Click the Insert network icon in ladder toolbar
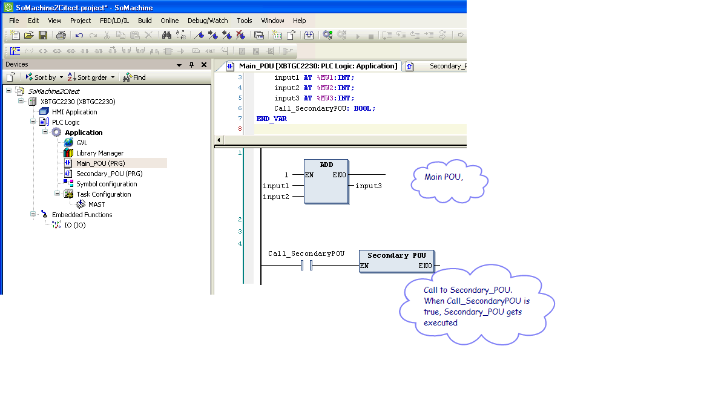The image size is (727, 412). (15, 51)
